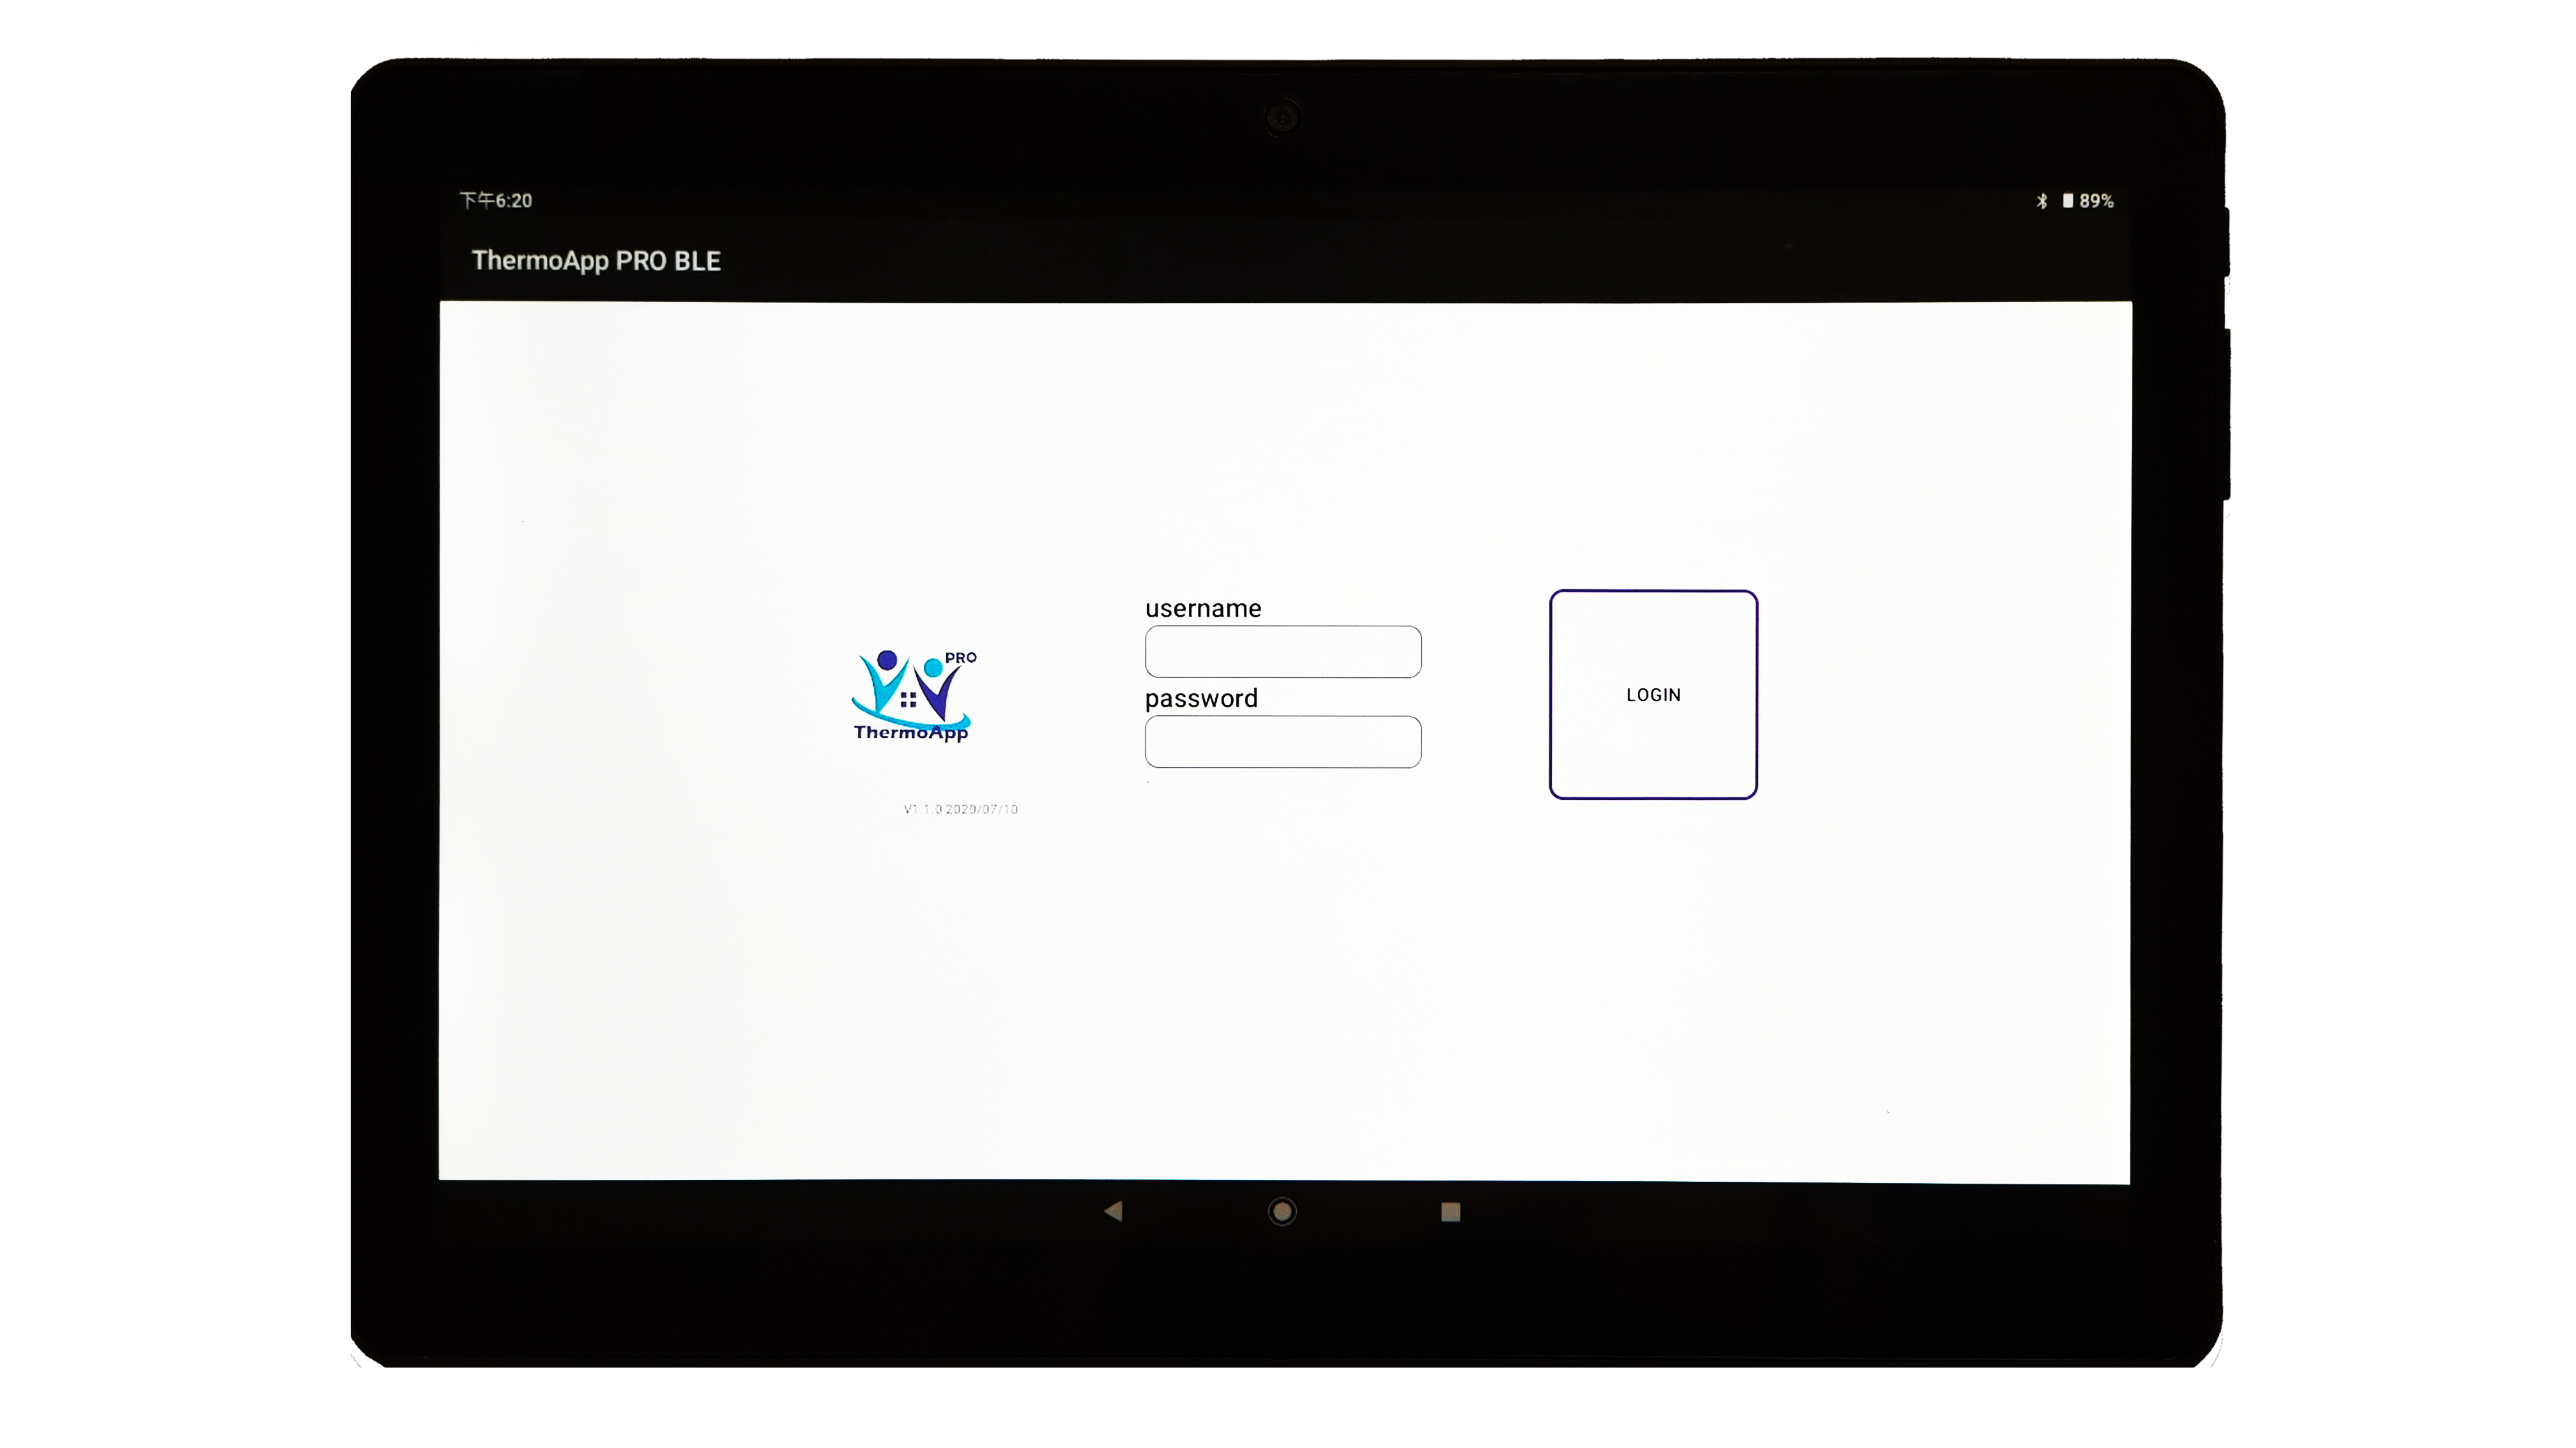Tap the password input field
This screenshot has width=2576, height=1448.
coord(1283,741)
